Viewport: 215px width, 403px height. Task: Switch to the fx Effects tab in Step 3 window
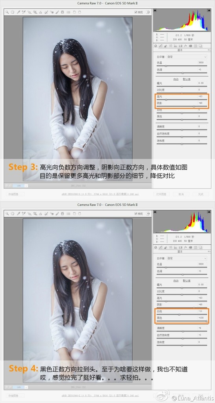[185, 46]
